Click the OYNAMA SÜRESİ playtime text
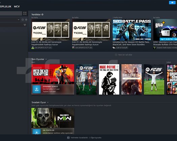The height and width of the screenshot is (141, 177). pos(50,87)
